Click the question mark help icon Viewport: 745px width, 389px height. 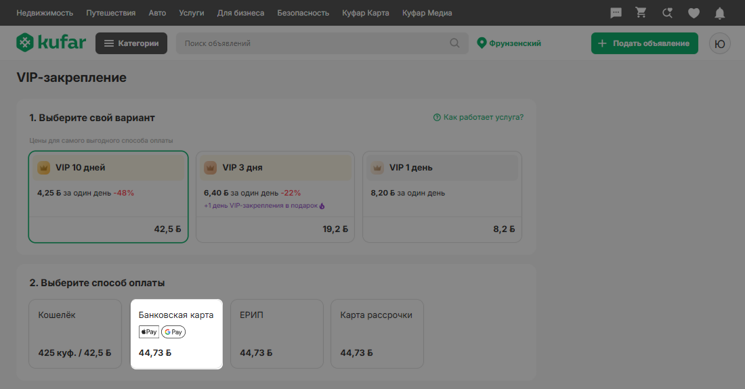[437, 117]
